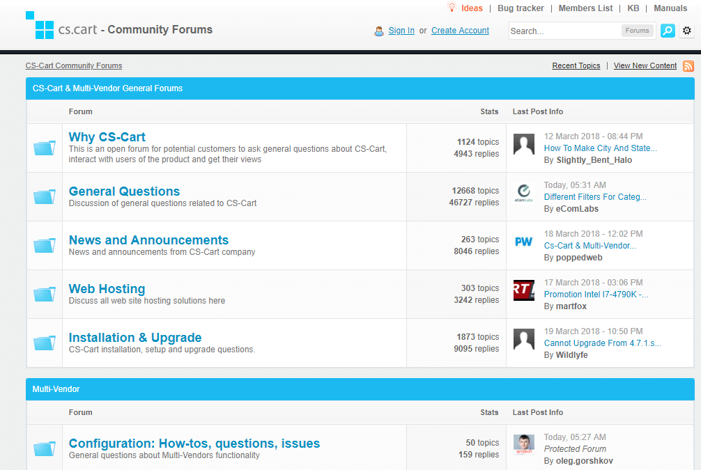Click the CS-Cart logo squares
This screenshot has width=701, height=470.
tap(40, 26)
